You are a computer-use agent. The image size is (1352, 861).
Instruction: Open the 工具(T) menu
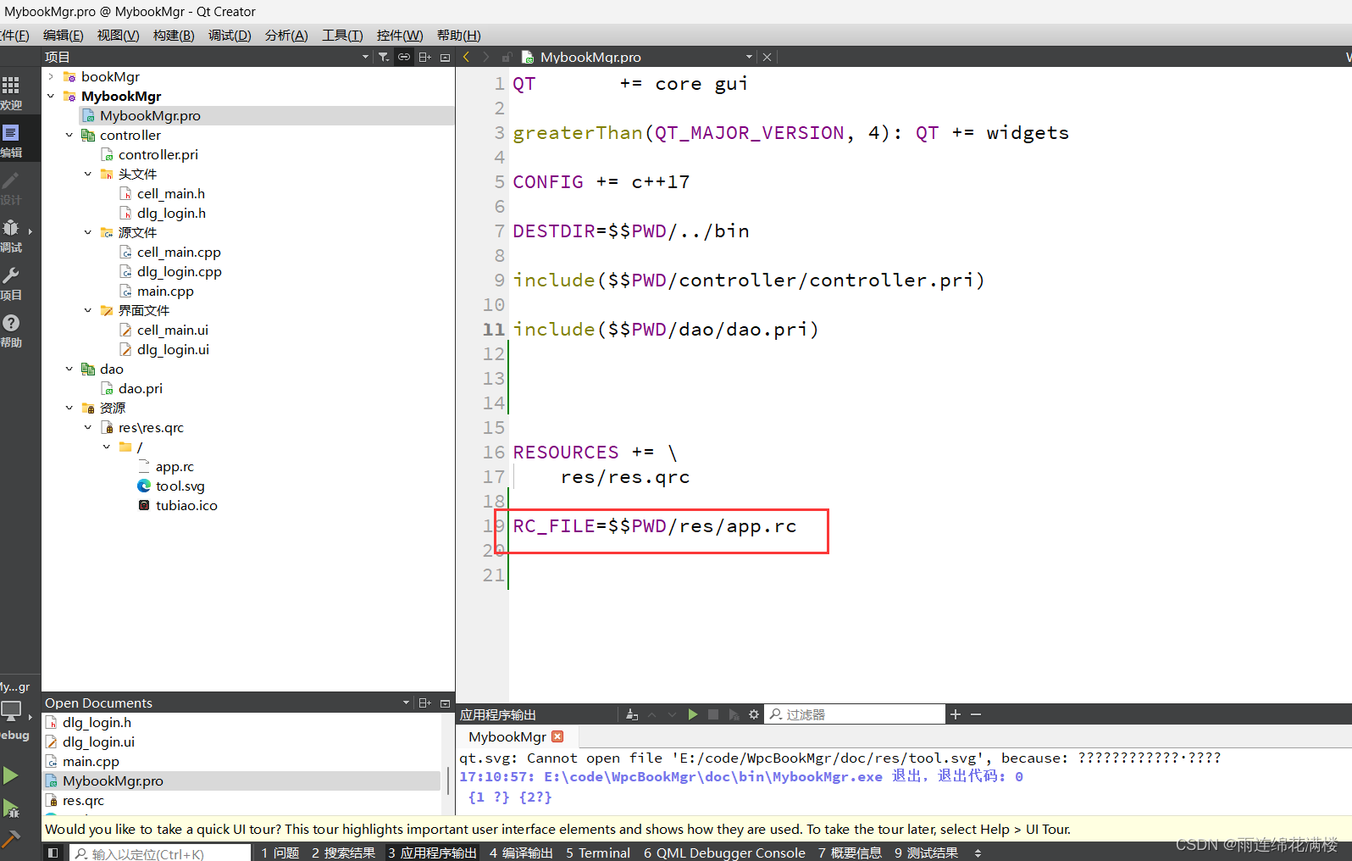pos(342,35)
